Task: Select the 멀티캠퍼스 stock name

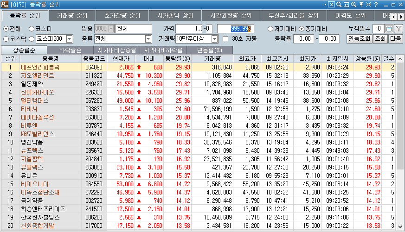Action: [x=35, y=101]
